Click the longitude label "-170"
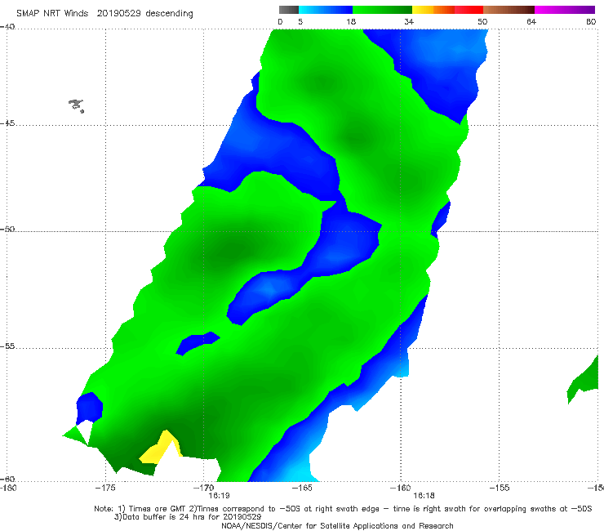This screenshot has width=604, height=531. 203,488
